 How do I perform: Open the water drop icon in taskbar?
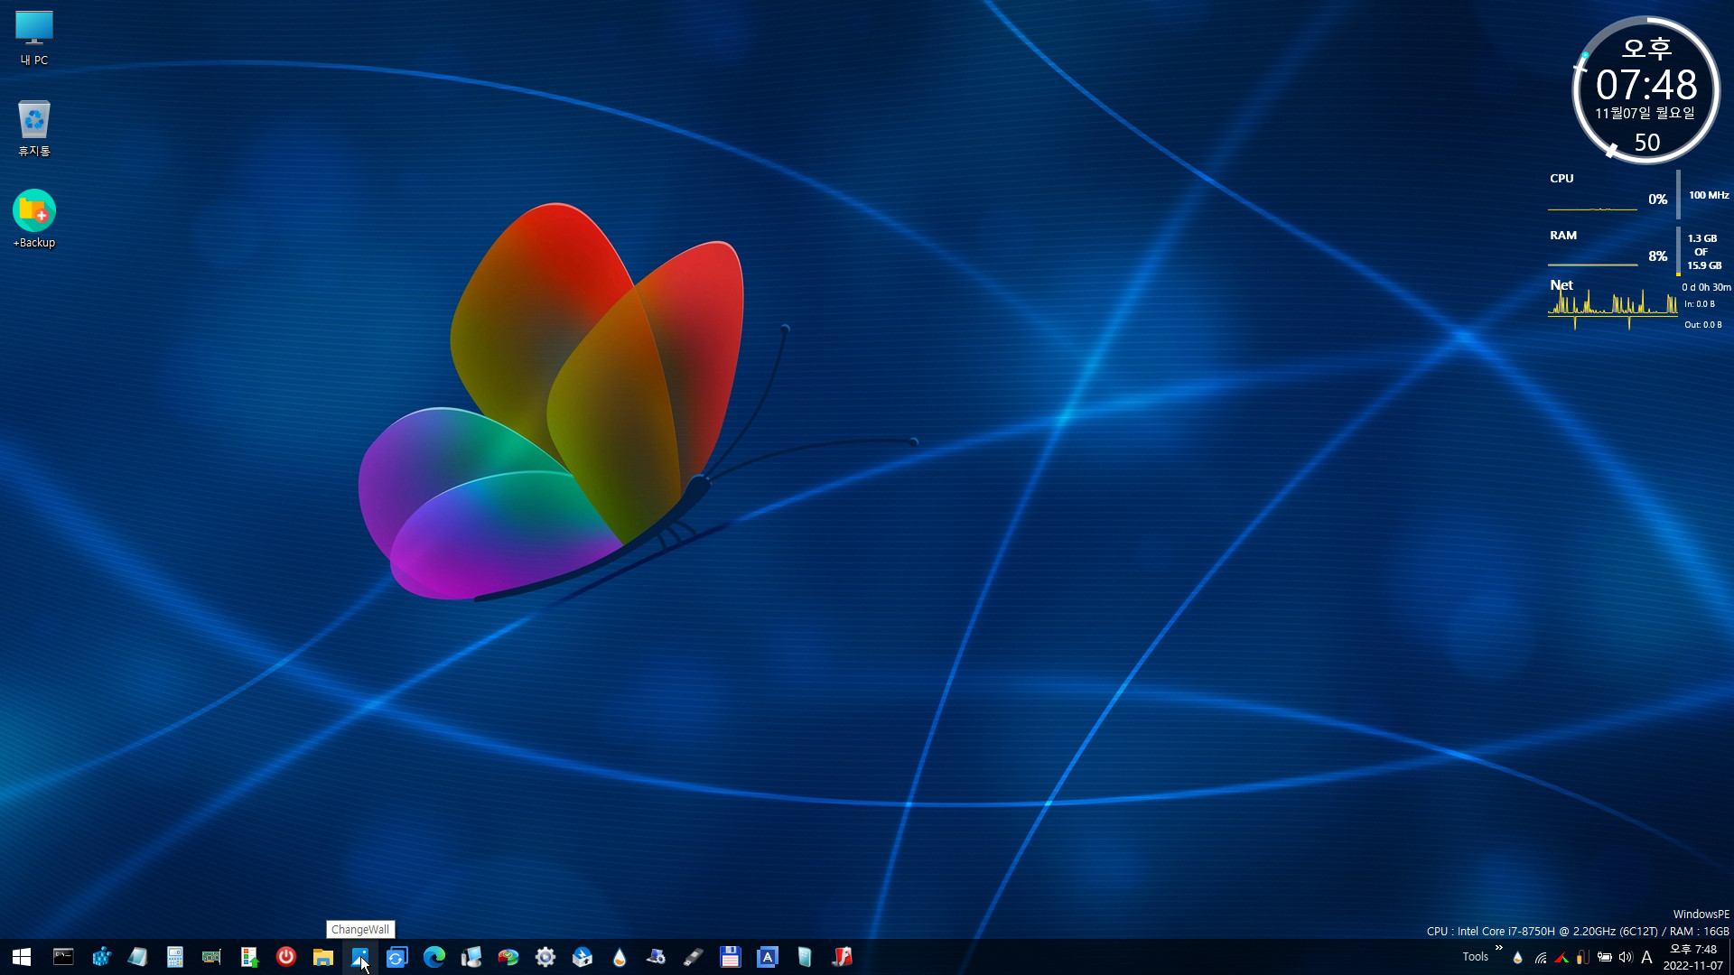620,957
